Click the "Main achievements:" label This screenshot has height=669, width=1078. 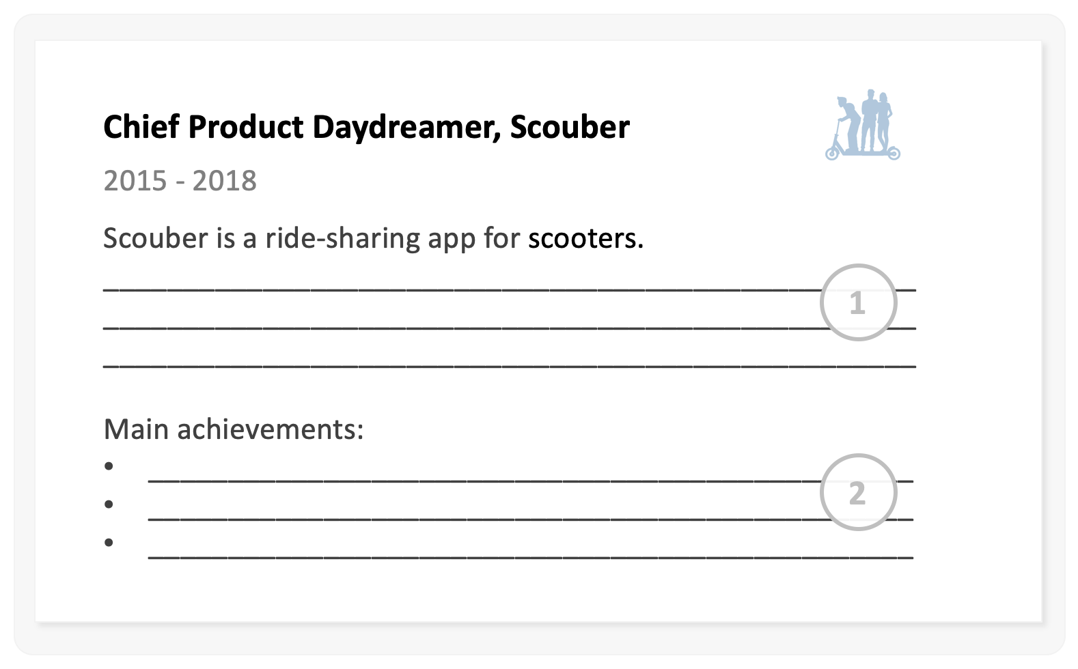pos(234,429)
